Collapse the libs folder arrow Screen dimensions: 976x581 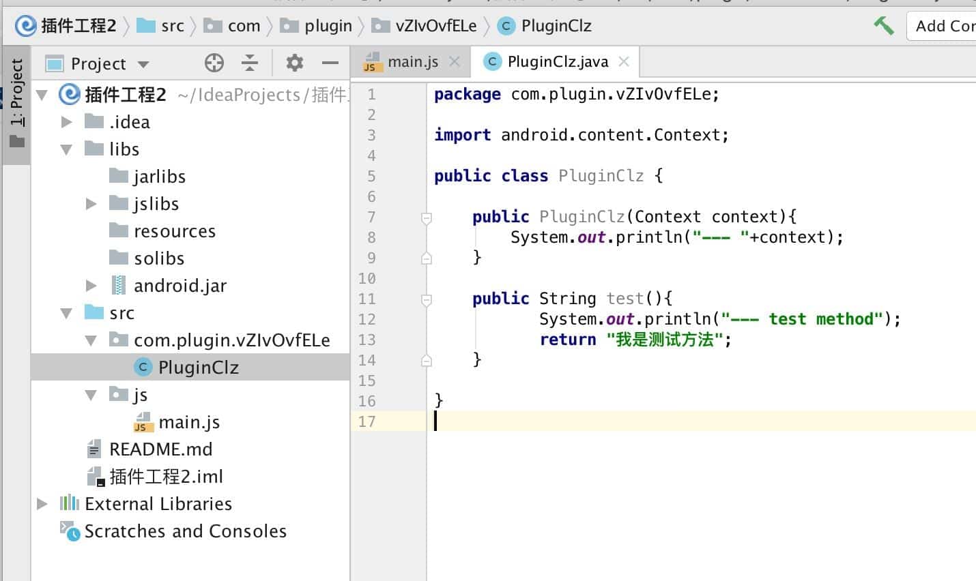click(67, 149)
